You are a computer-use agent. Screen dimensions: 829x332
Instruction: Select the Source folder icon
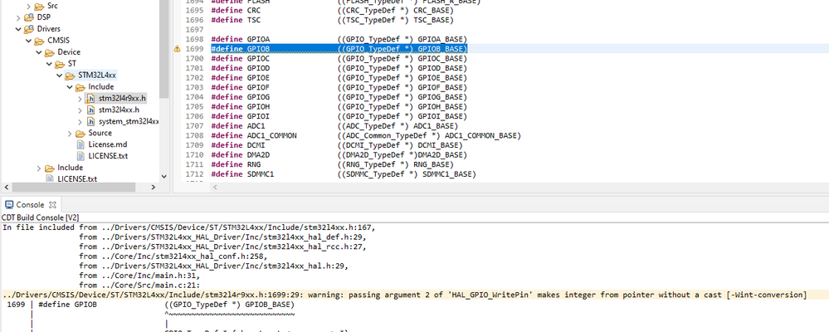tap(80, 134)
